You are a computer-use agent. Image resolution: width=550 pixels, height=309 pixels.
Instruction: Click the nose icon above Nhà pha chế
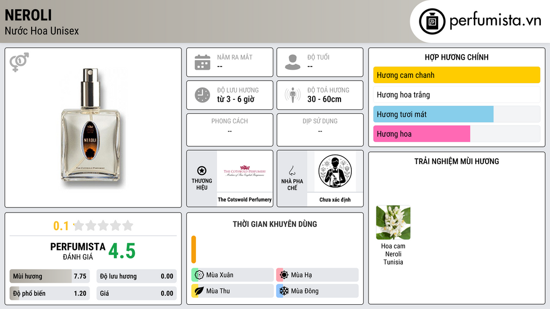[292, 171]
